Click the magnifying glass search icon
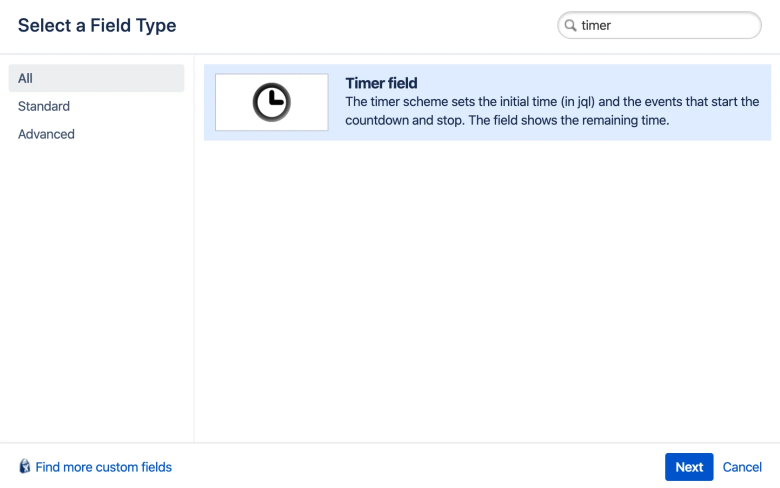Viewport: 780px width, 488px height. point(570,25)
